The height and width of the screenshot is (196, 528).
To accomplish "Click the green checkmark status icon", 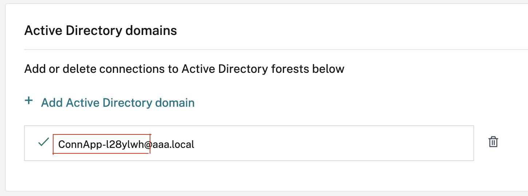I will (x=44, y=142).
